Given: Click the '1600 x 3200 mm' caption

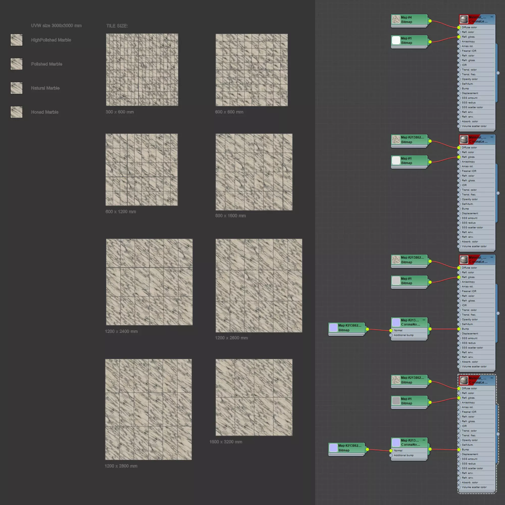Looking at the screenshot, I should [x=226, y=442].
